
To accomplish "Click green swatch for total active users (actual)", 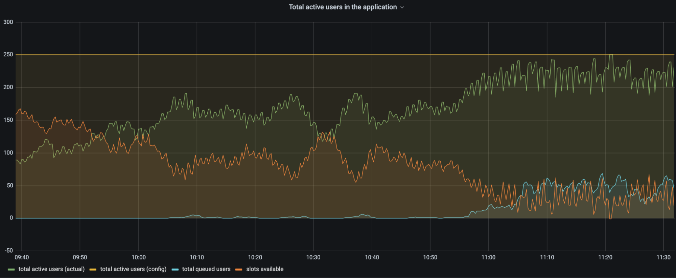I will (11, 270).
